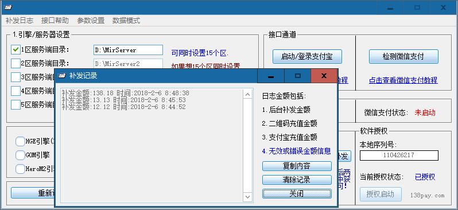Select the HGE引擎 radio button
Image resolution: width=458 pixels, height=210 pixels.
pos(20,142)
